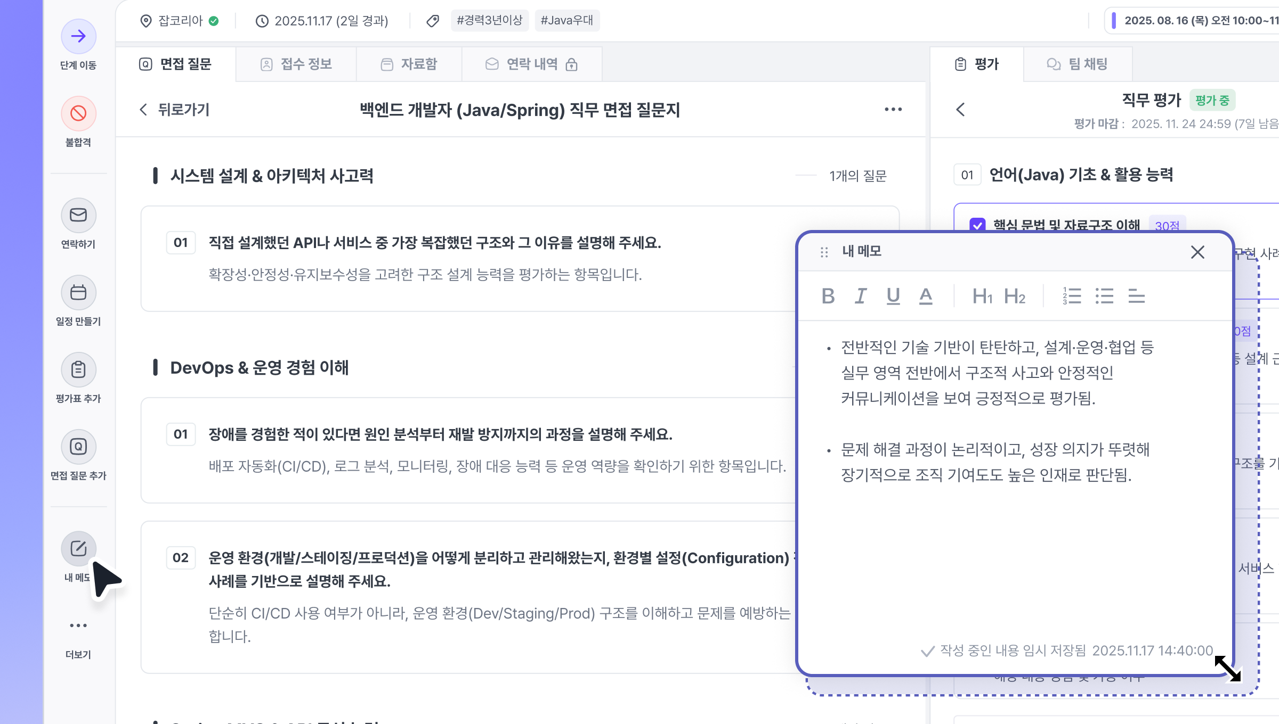Viewport: 1279px width, 724px height.
Task: Click the 단계 이동 arrow icon
Action: pyautogui.click(x=78, y=36)
